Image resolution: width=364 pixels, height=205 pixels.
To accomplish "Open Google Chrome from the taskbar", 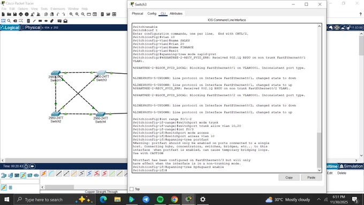I will [175, 200].
